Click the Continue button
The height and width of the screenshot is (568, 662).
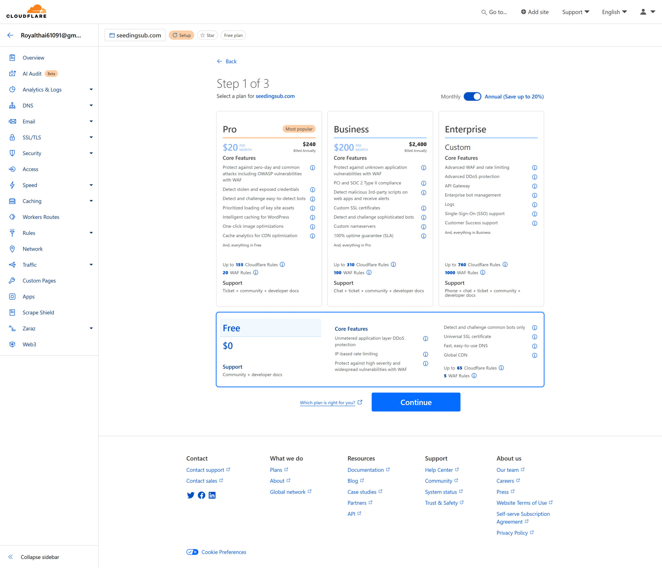pyautogui.click(x=416, y=402)
